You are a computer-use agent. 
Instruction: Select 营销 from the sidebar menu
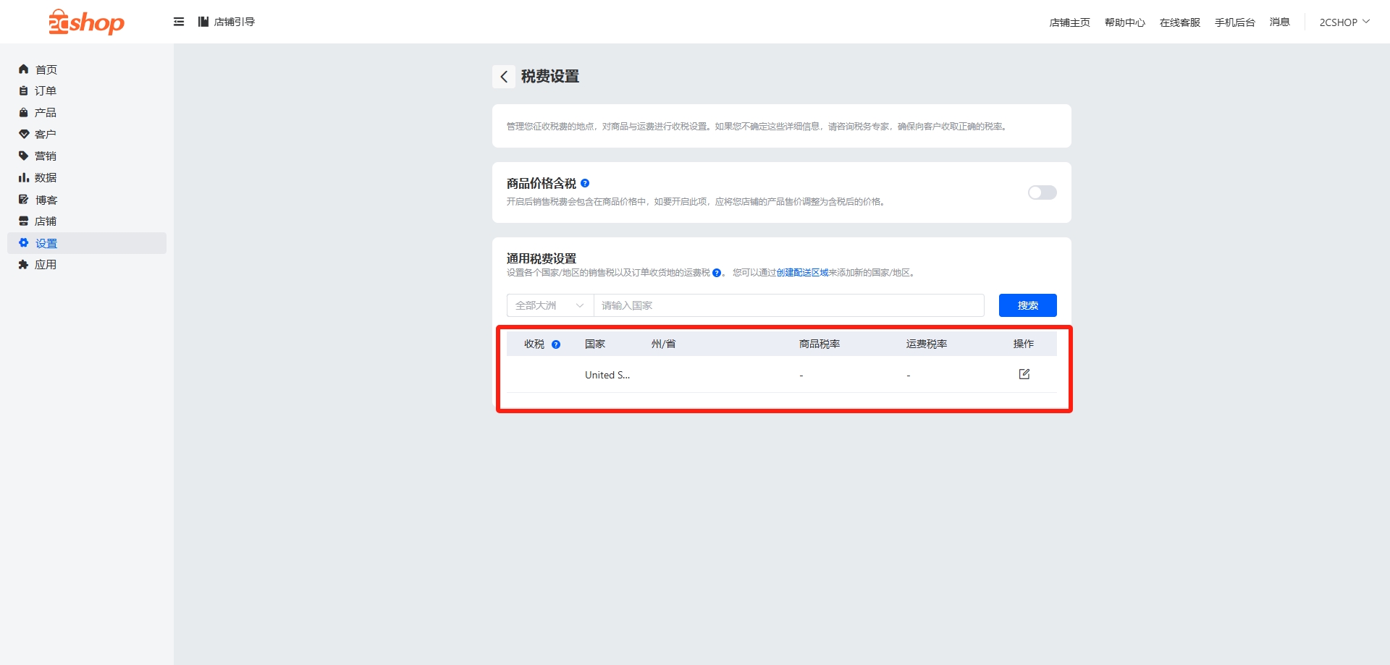click(x=45, y=156)
